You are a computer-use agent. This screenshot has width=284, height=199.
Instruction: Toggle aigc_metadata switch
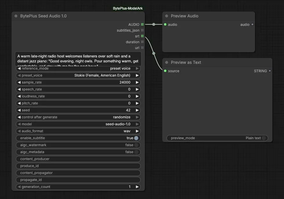(136, 152)
